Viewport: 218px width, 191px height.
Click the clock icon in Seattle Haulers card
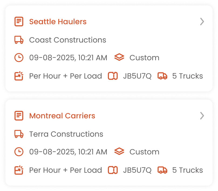(19, 58)
